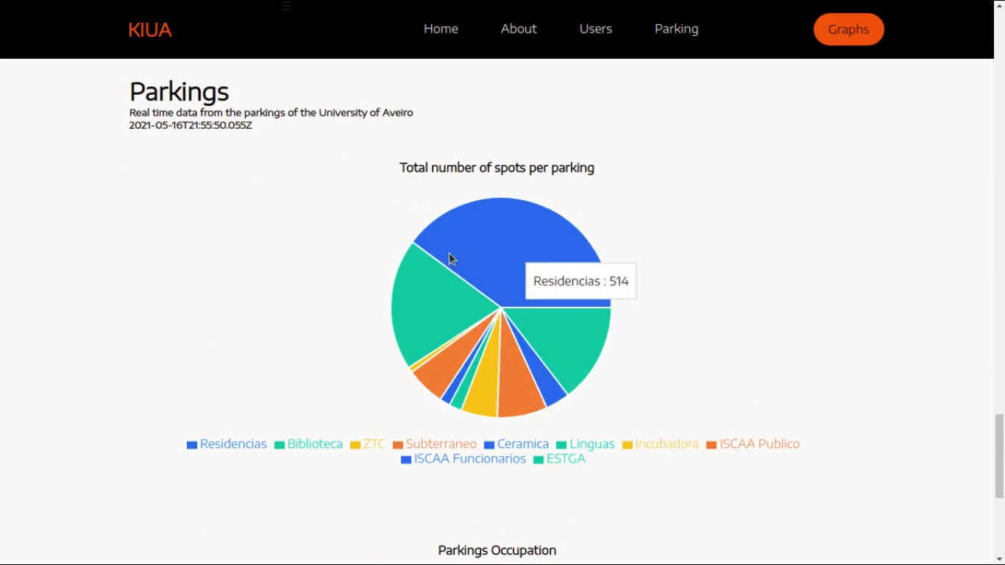This screenshot has width=1005, height=565.
Task: Click the Incubadora legend swatch
Action: pos(628,445)
